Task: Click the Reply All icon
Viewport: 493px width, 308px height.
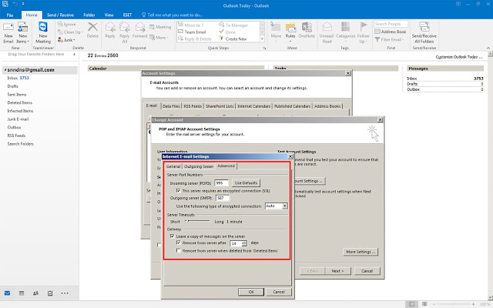Action: (125, 27)
